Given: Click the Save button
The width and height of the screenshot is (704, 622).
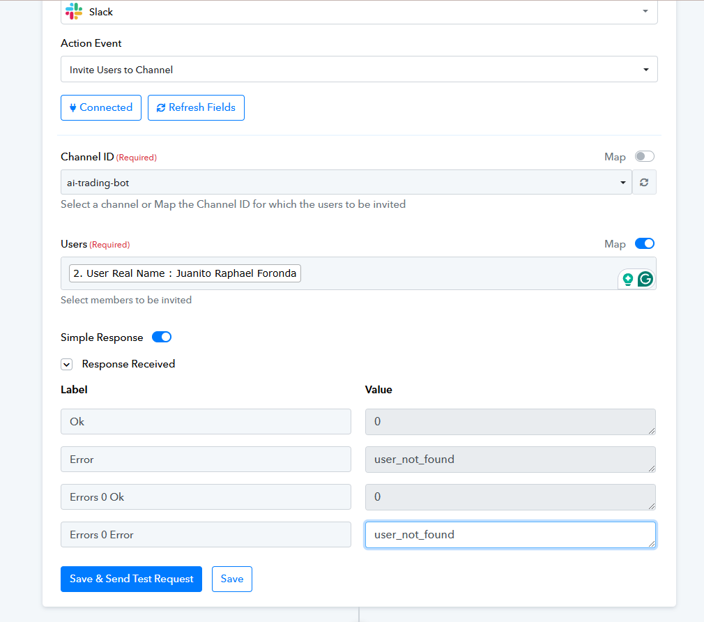Looking at the screenshot, I should click(232, 579).
